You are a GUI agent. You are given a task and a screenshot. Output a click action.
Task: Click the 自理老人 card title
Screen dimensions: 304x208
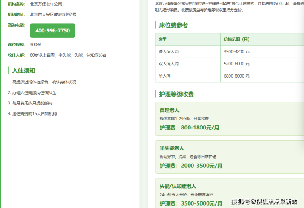click(169, 110)
